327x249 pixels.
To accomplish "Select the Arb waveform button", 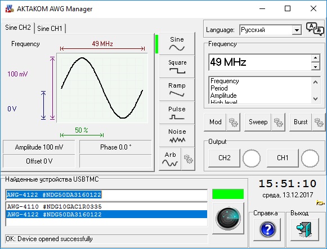I will click(170, 159).
